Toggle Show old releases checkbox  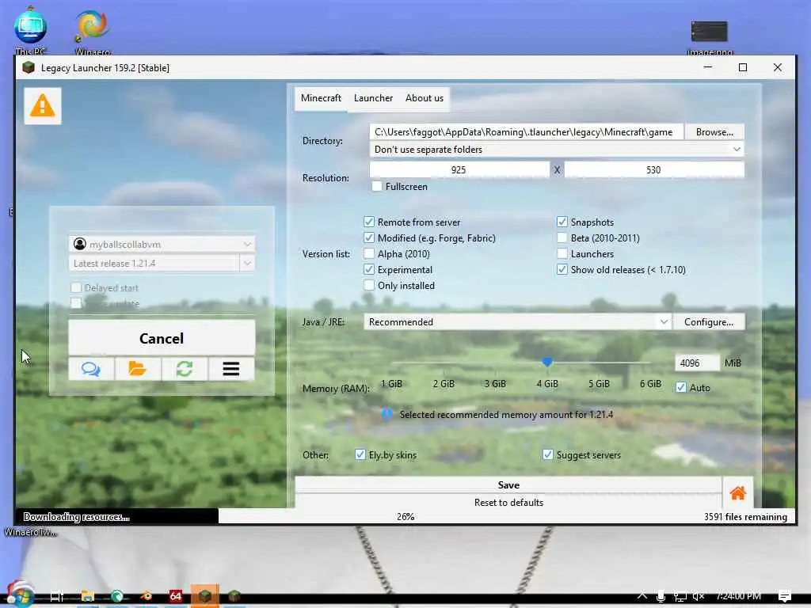click(x=562, y=269)
